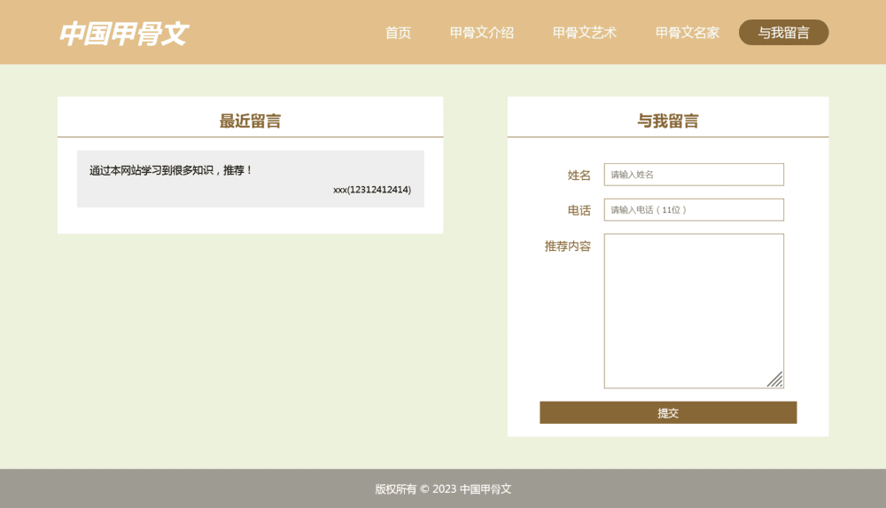886x508 pixels.
Task: Click 中国甲骨文 in the footer
Action: click(486, 489)
